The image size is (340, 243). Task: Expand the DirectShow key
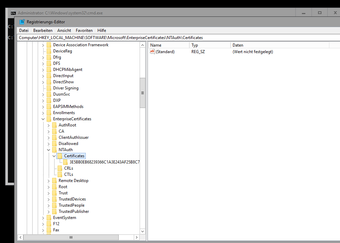click(43, 82)
